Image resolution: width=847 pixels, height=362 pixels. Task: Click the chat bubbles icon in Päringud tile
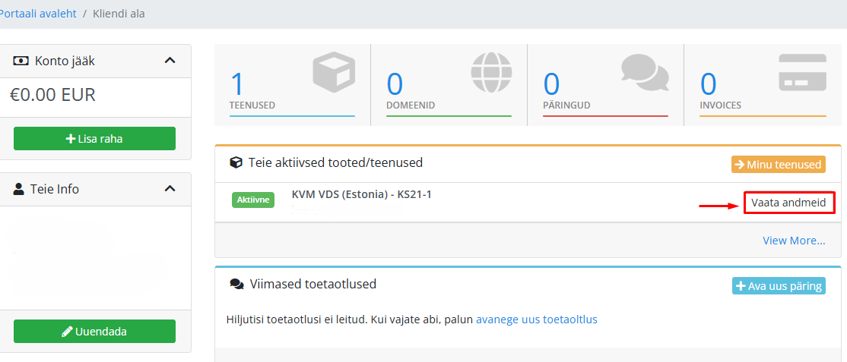coord(645,74)
